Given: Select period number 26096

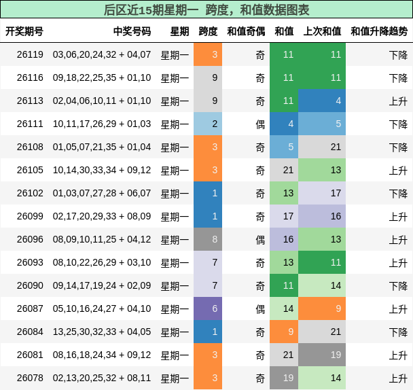Looking at the screenshot, I should pos(30,239).
